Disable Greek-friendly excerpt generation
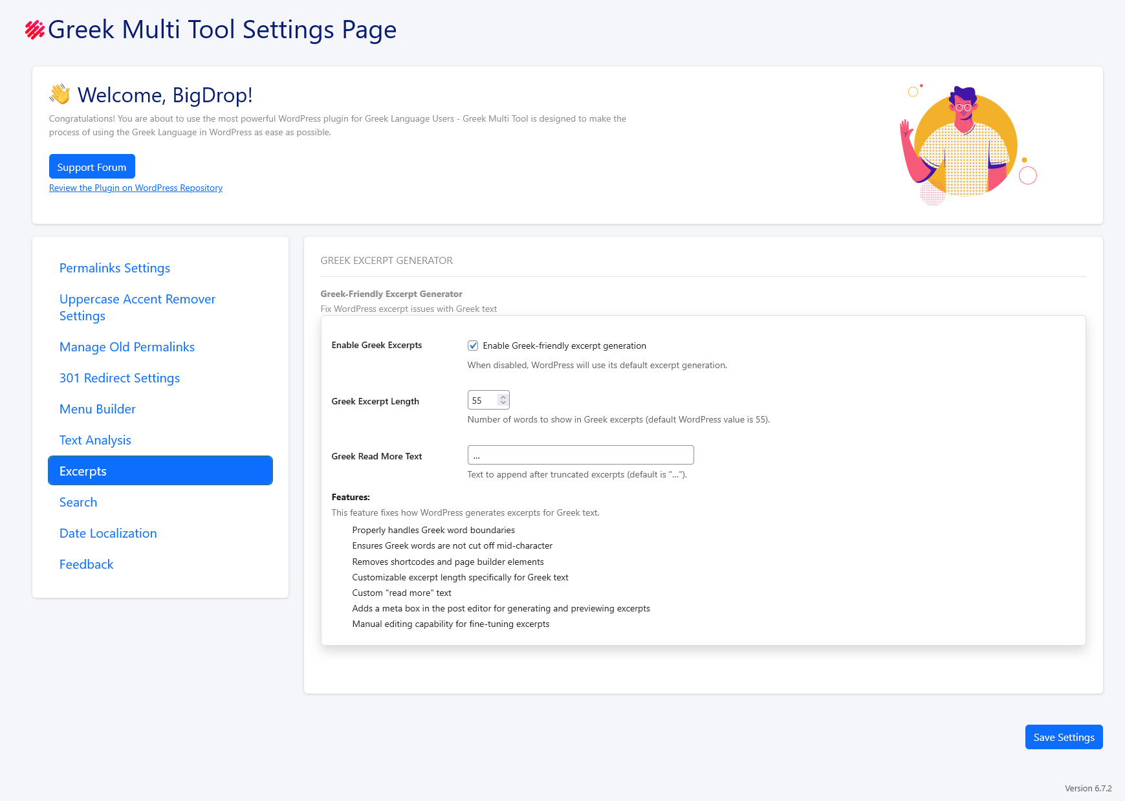This screenshot has width=1125, height=801. point(473,346)
